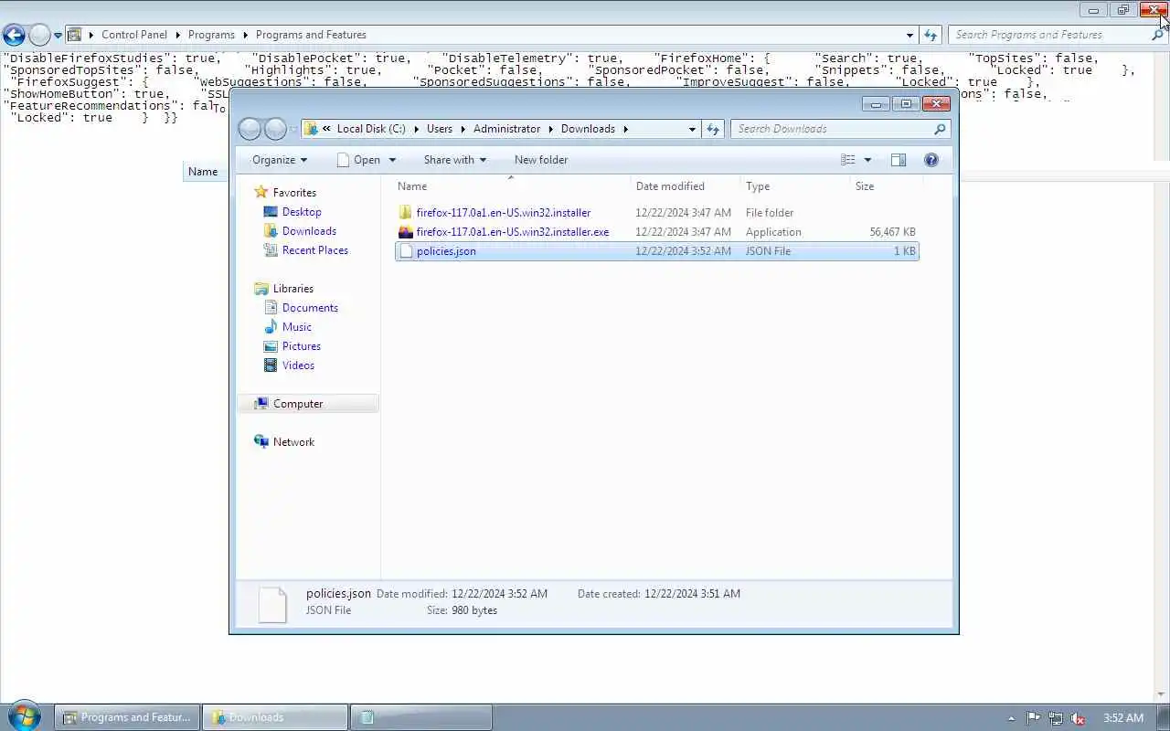Click Search Downloads input field
This screenshot has width=1170, height=731.
pos(832,129)
